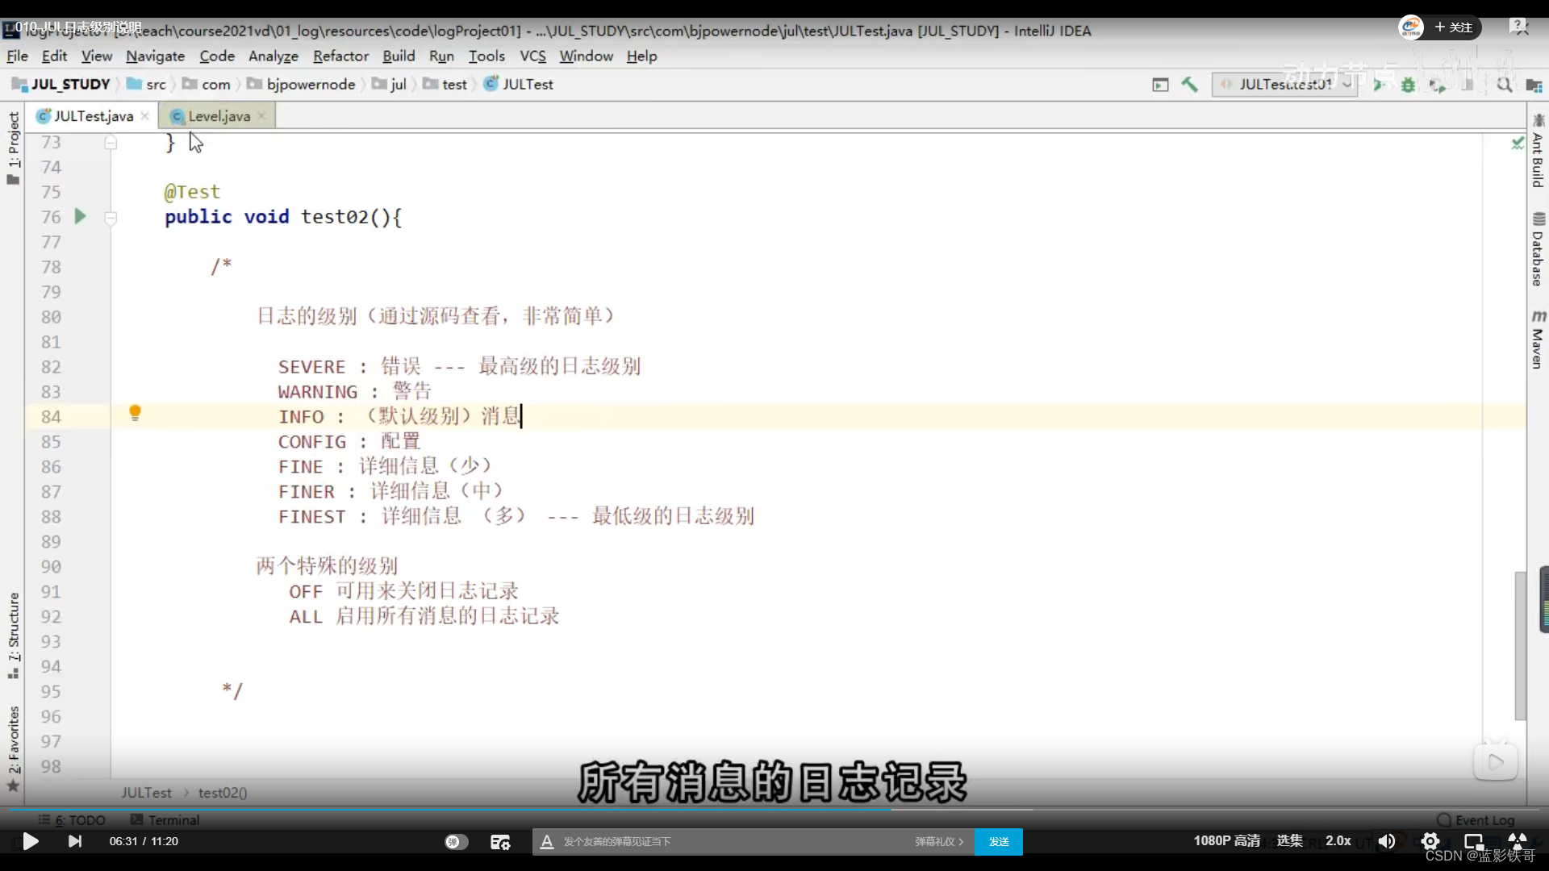Close the Level.java tab
This screenshot has height=871, width=1549.
click(262, 116)
